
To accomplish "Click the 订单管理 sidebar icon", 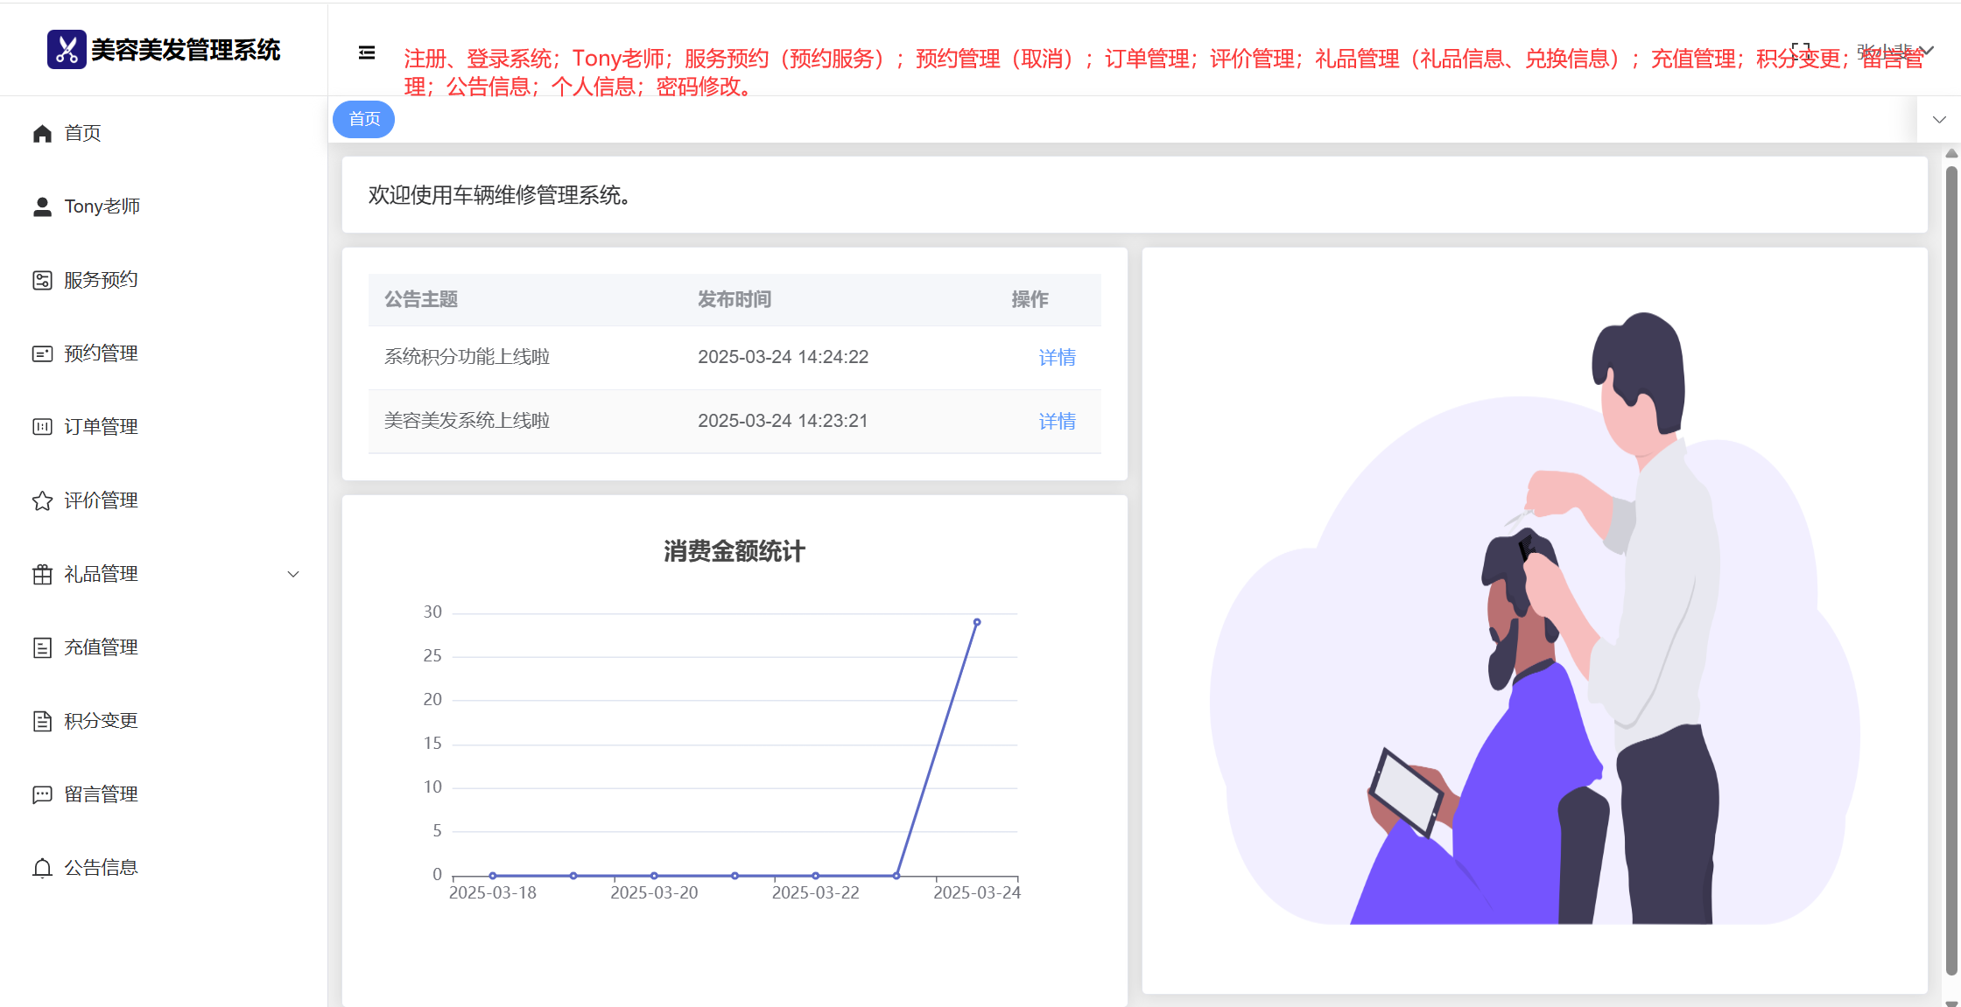I will pyautogui.click(x=42, y=427).
